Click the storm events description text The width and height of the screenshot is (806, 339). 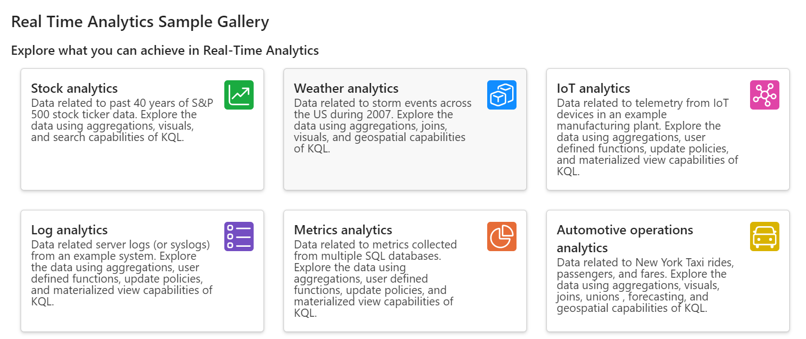point(382,126)
